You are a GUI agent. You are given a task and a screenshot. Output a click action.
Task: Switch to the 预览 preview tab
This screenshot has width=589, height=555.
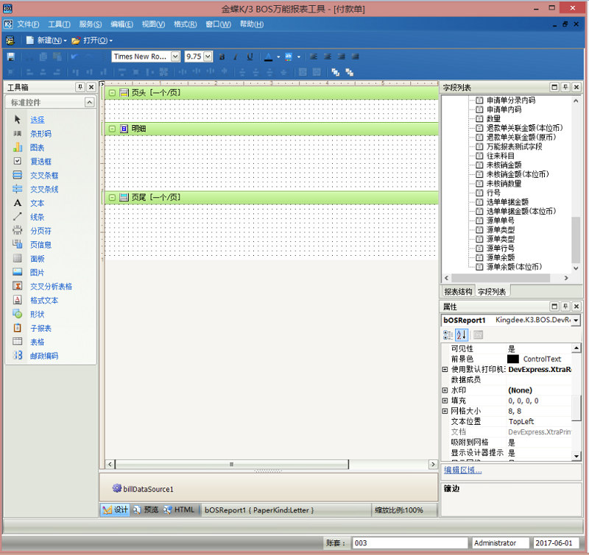pos(145,509)
